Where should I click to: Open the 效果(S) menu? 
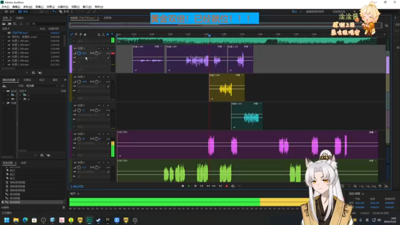click(x=50, y=7)
